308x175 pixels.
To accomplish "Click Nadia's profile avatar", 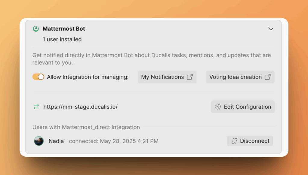I will (39, 141).
